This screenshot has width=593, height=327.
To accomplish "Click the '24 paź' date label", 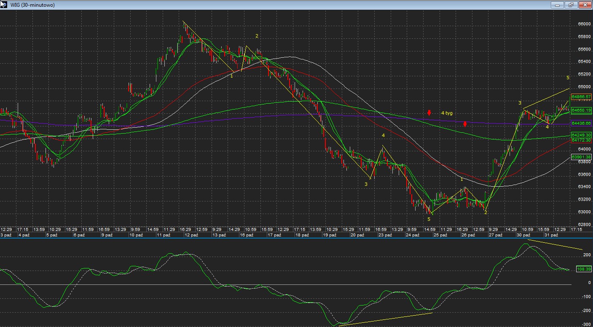I will pos(413,235).
